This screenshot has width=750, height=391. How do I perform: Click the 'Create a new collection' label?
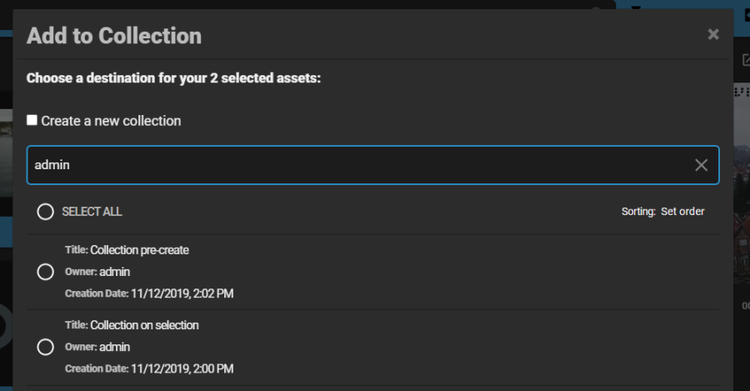(x=111, y=121)
